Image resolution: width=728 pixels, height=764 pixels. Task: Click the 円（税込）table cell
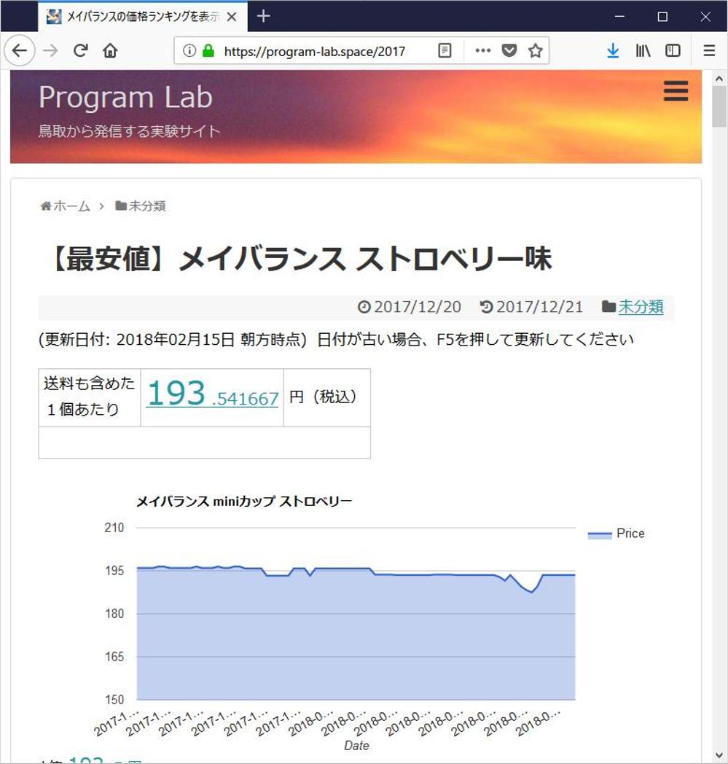pos(326,397)
